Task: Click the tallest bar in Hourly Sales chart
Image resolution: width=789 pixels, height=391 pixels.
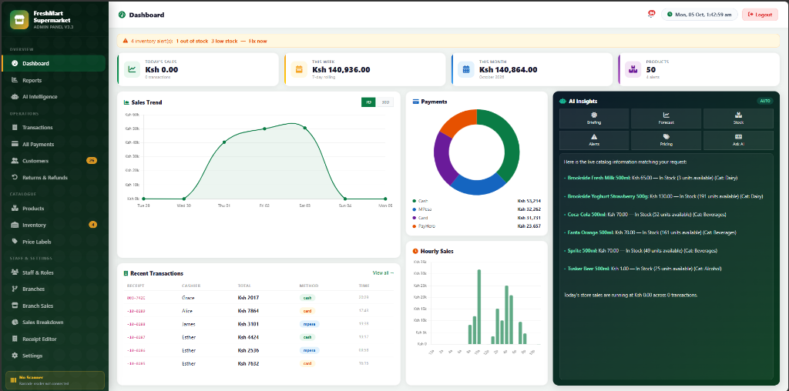Action: (479, 306)
